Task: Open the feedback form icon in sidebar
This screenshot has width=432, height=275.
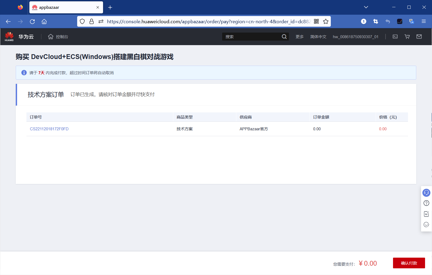Action: click(x=426, y=214)
